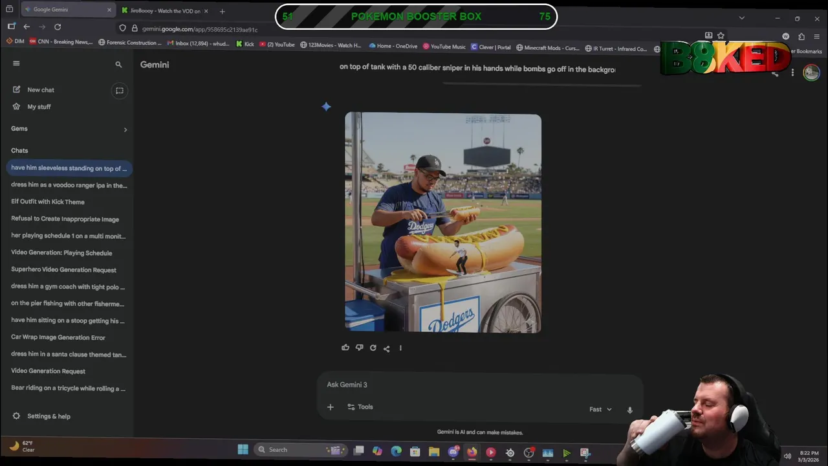Open a new browser tab

[x=222, y=11]
